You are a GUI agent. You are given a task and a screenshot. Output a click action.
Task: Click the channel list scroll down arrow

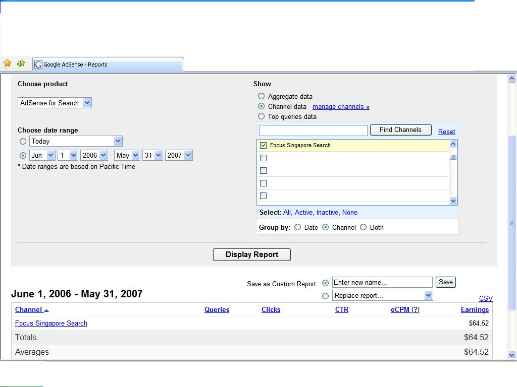pos(453,201)
